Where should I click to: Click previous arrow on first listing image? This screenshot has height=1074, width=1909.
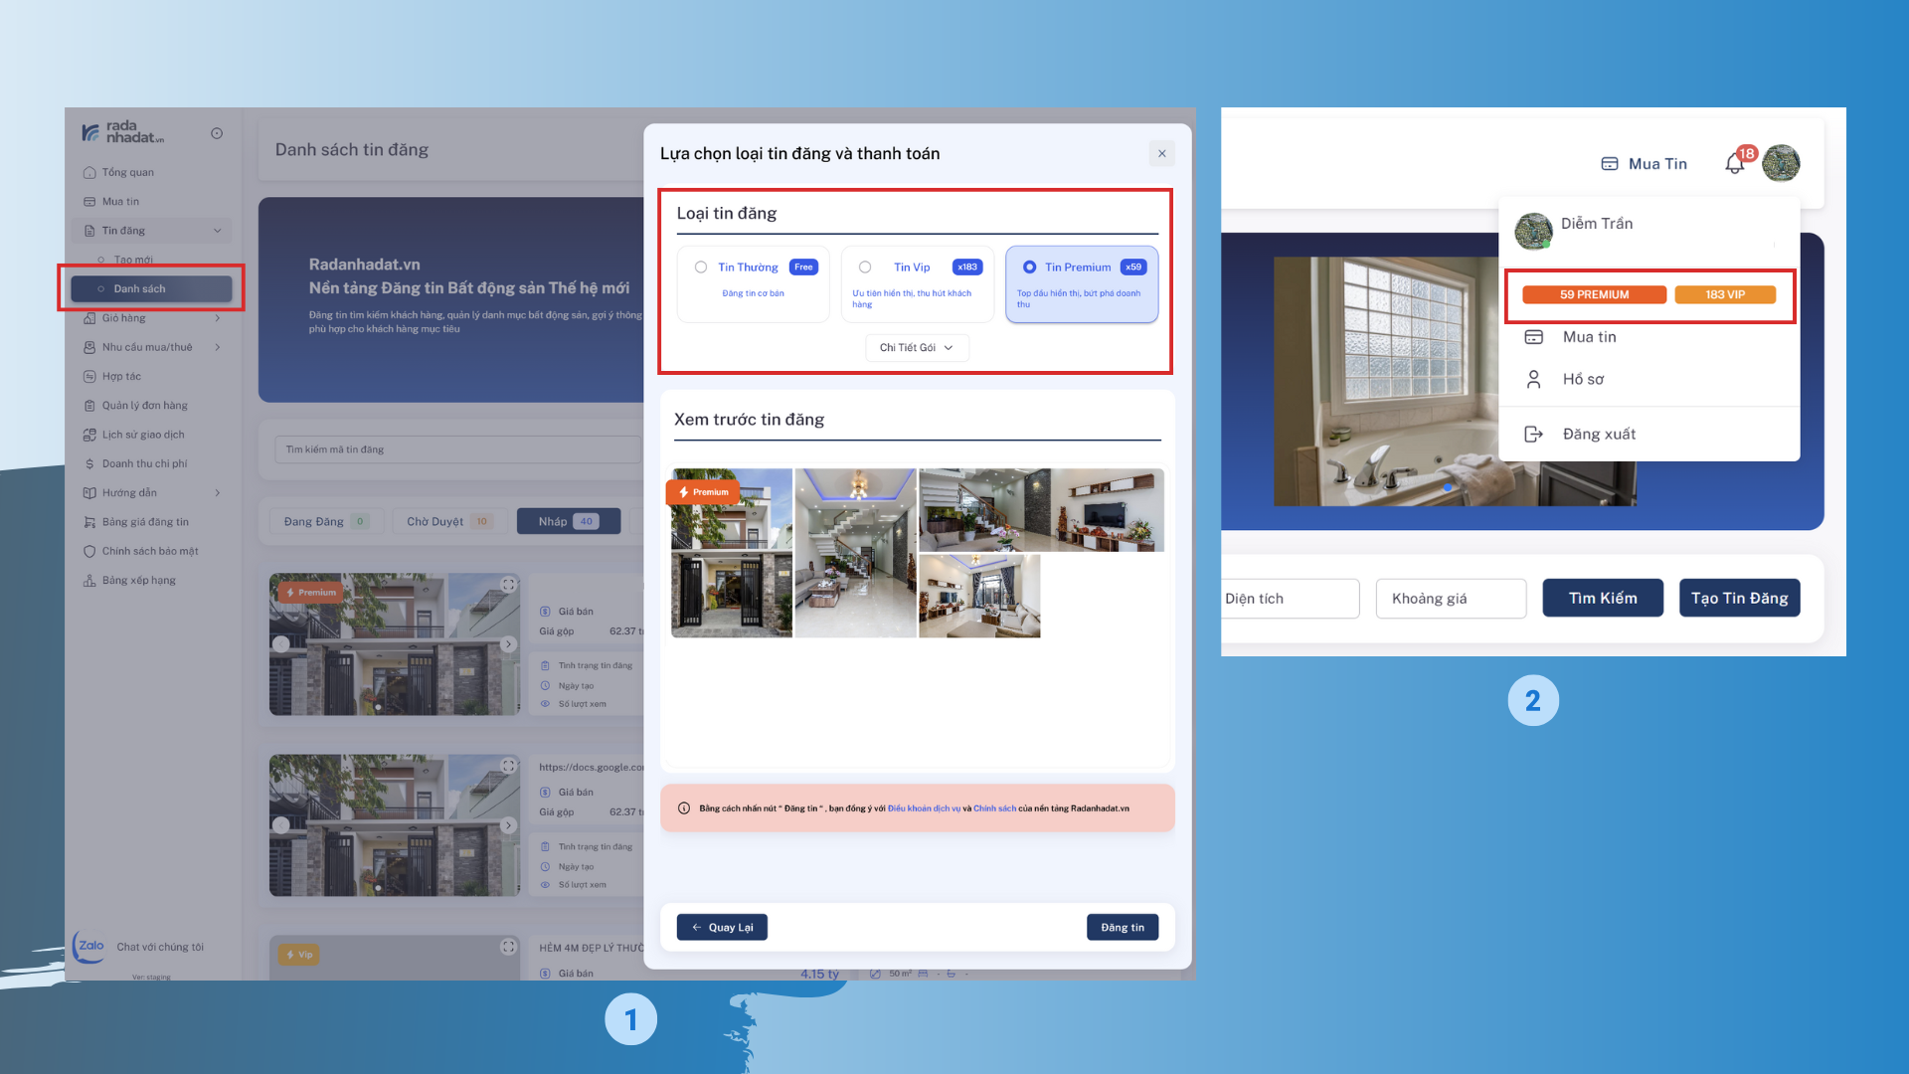point(281,644)
